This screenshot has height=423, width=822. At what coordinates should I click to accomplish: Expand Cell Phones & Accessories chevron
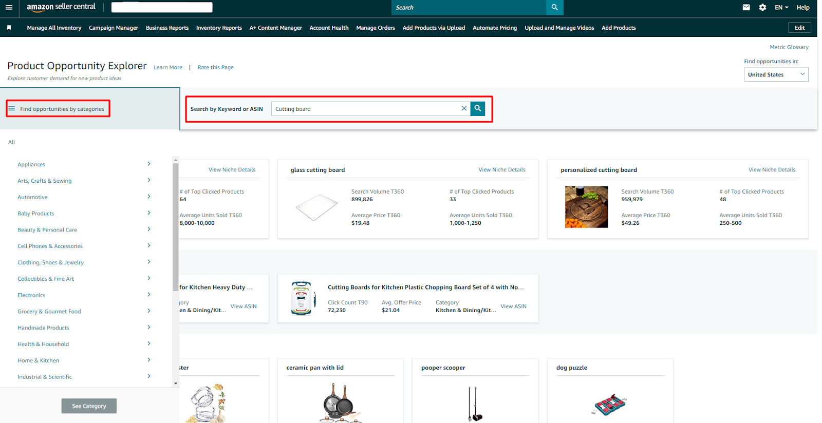pyautogui.click(x=149, y=245)
